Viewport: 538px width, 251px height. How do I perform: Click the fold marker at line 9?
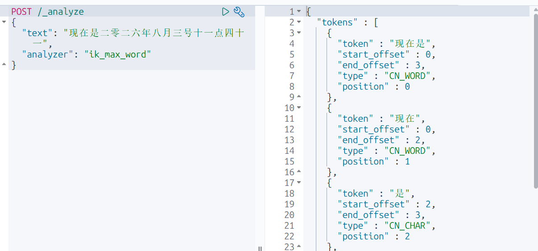pyautogui.click(x=299, y=97)
